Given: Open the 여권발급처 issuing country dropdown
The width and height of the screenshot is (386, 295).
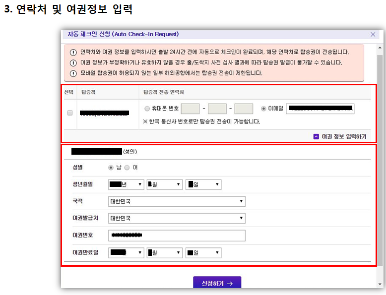Looking at the screenshot, I should coord(177,218).
